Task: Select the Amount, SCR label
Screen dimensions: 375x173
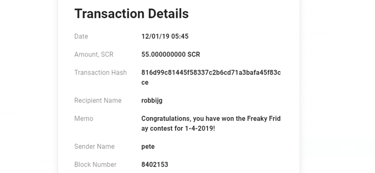Action: click(x=94, y=54)
